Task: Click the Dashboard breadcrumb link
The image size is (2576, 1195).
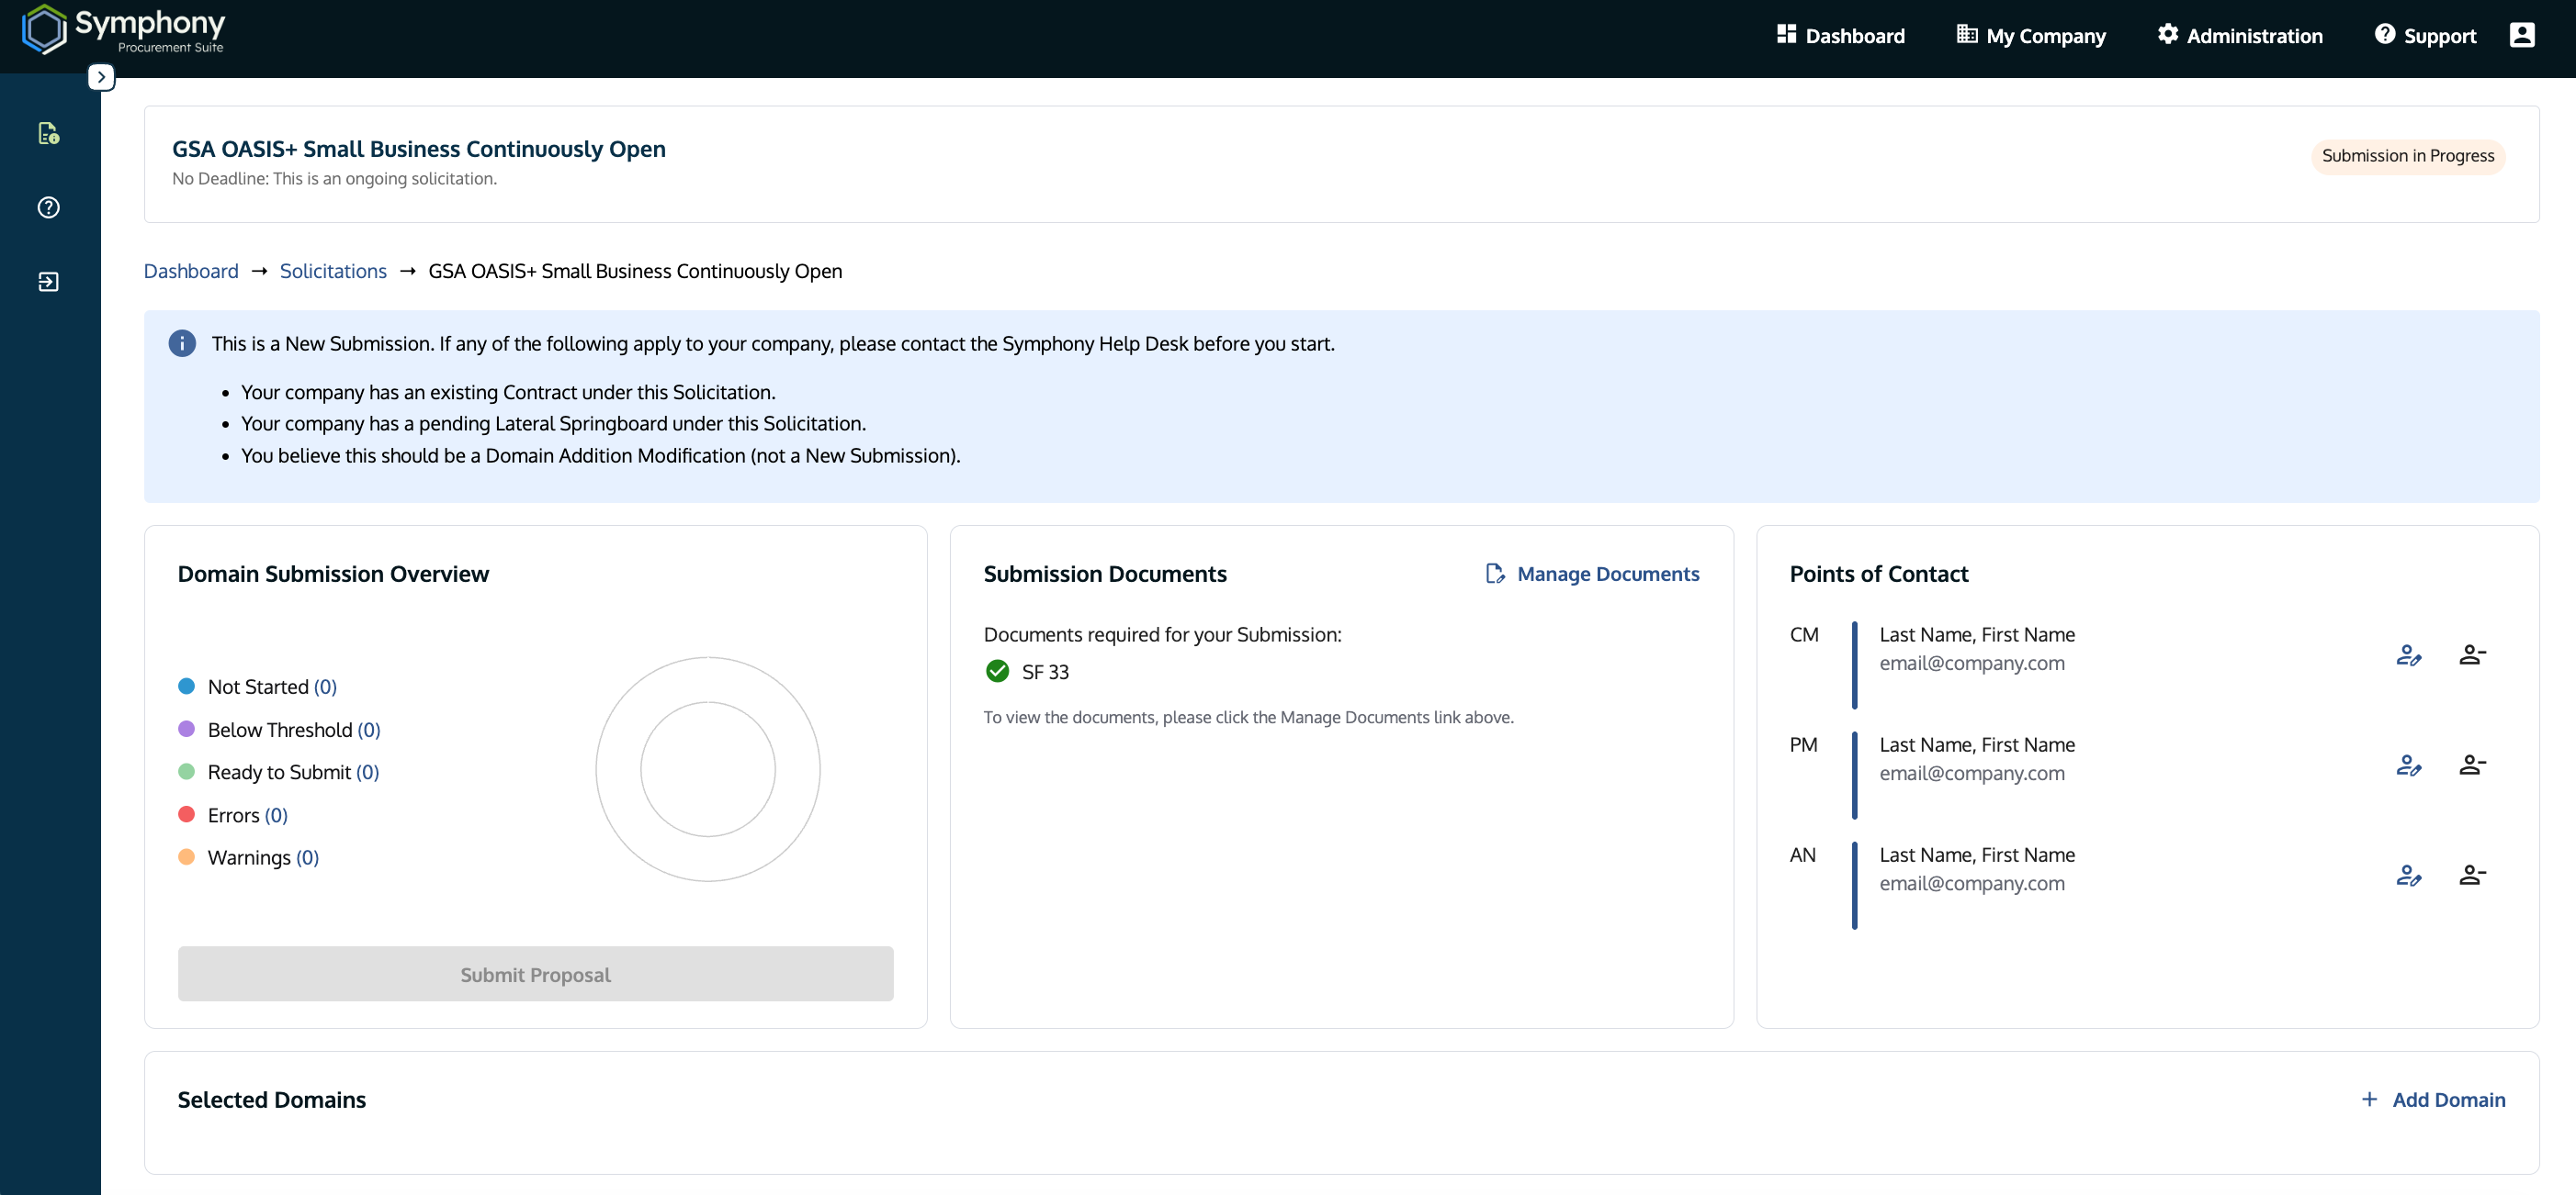Action: click(191, 271)
